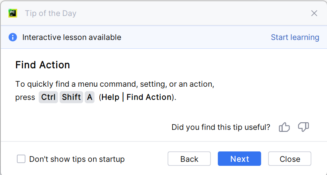Close the dialog using the X icon

(314, 13)
